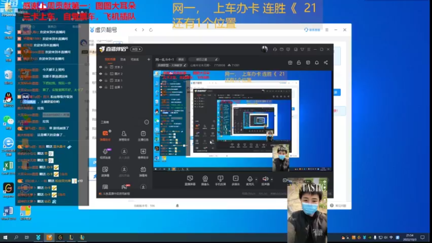This screenshot has height=243, width=432.
Task: Open the skin t-shirt icon in the title bar
Action: (x=302, y=49)
